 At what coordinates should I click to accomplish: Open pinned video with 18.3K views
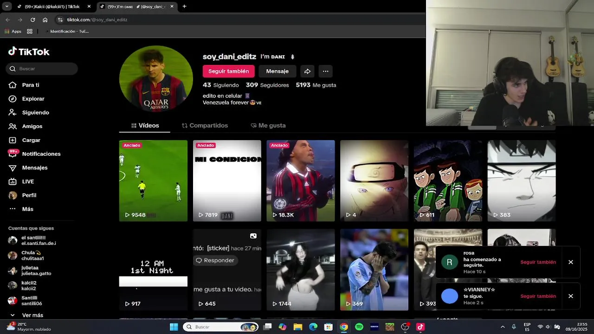coord(301,181)
